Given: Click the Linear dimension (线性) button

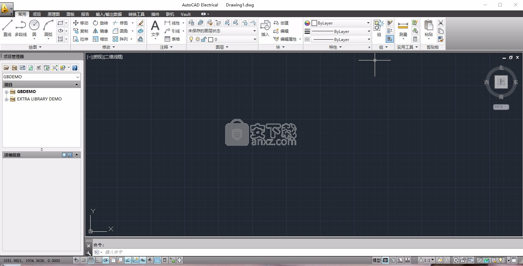Looking at the screenshot, I should [x=172, y=23].
